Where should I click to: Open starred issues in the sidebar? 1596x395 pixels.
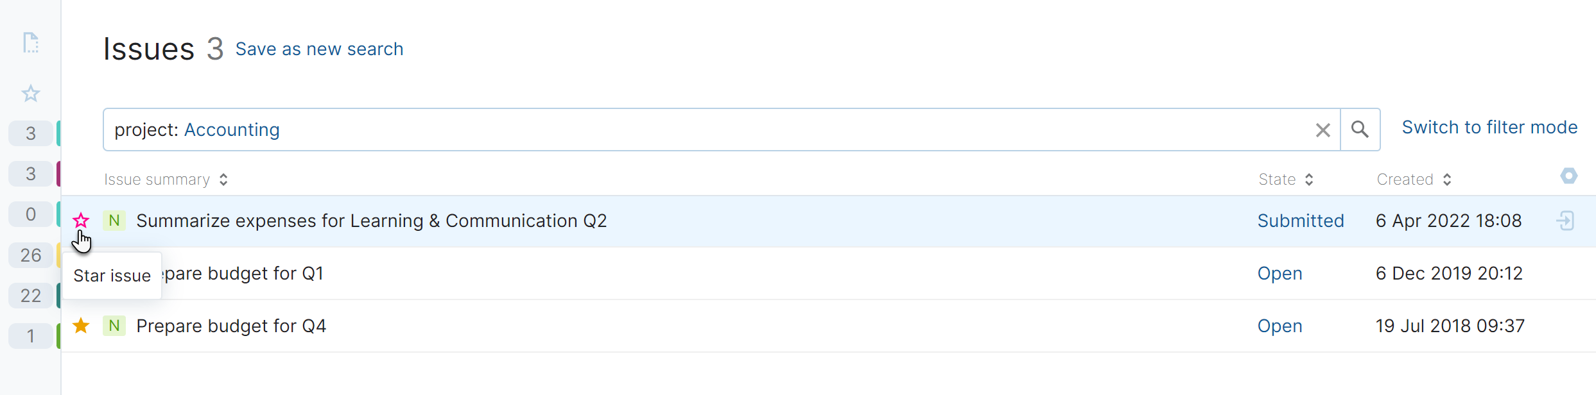click(x=31, y=94)
